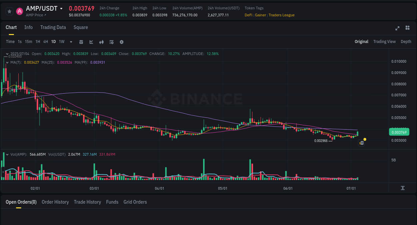Open the technical indicators icon
This screenshot has width=417, height=225.
point(111,42)
